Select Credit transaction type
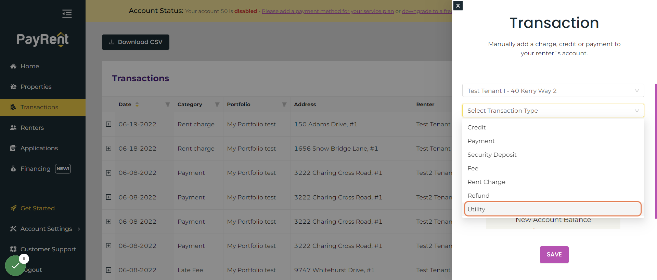The width and height of the screenshot is (657, 280). (x=553, y=127)
